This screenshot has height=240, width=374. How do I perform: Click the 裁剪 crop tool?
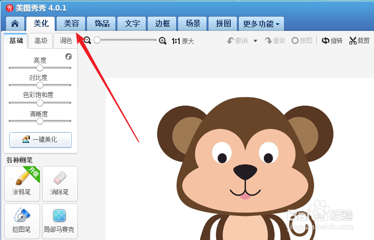pos(359,41)
